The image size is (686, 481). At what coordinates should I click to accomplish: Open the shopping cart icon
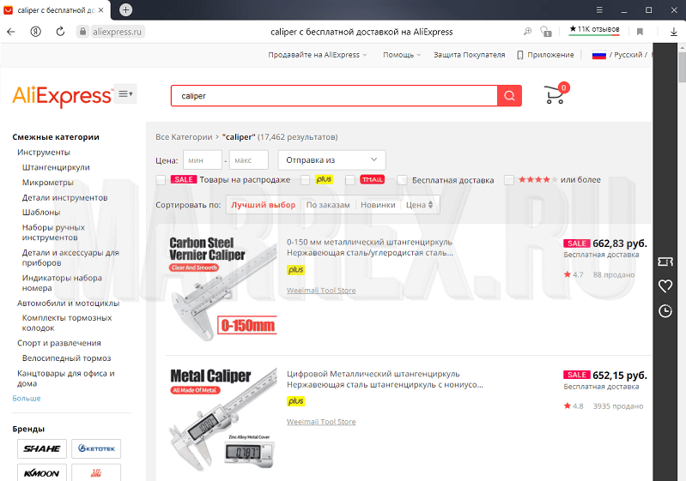coord(555,93)
